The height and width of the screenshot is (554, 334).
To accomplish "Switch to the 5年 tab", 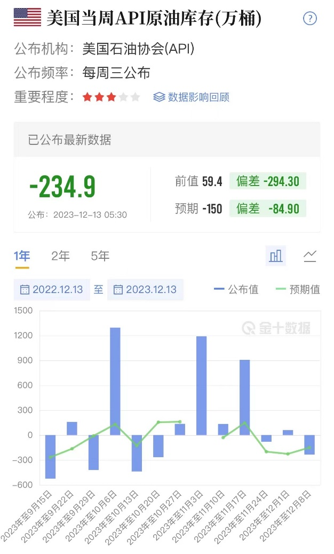I will pyautogui.click(x=100, y=256).
